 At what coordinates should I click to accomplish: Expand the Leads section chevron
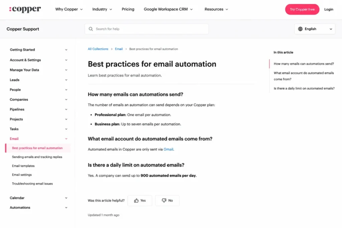click(66, 80)
